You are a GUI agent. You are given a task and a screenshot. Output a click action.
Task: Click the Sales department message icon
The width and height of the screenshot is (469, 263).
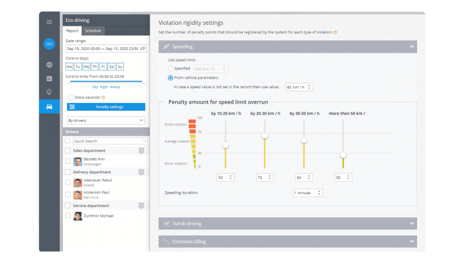[141, 150]
